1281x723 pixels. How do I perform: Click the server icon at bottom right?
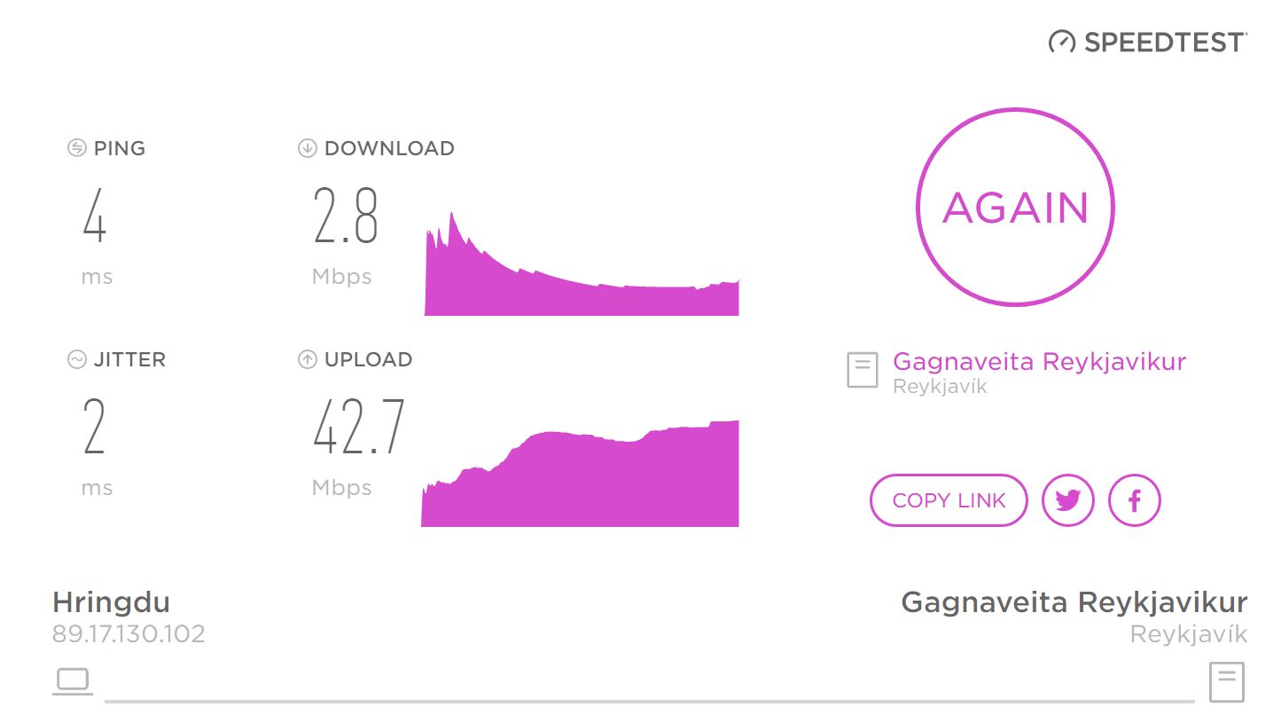(1225, 681)
